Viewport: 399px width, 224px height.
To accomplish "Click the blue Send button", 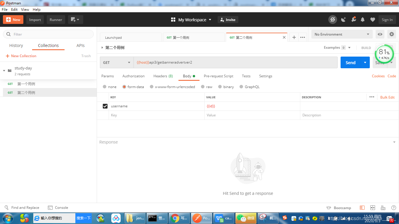I will 351,62.
